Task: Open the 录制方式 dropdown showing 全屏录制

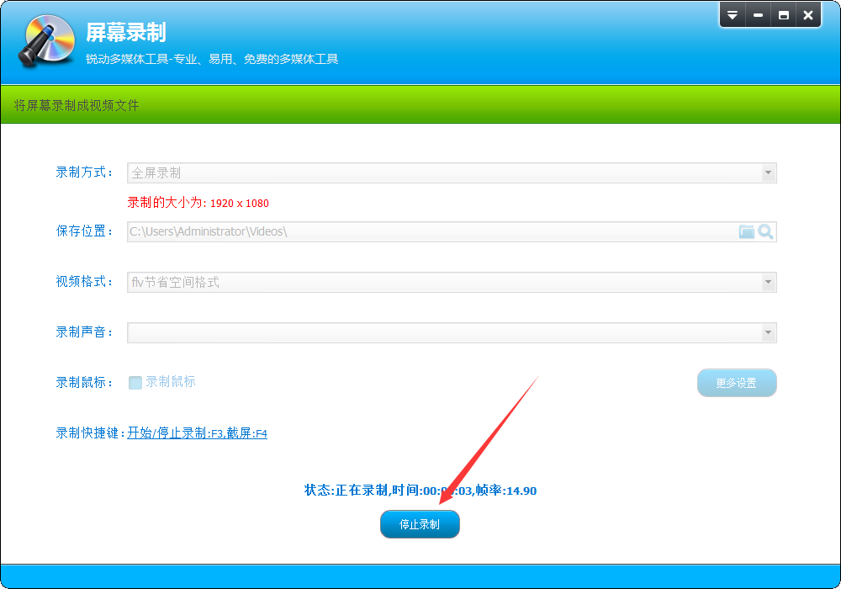Action: [x=452, y=172]
